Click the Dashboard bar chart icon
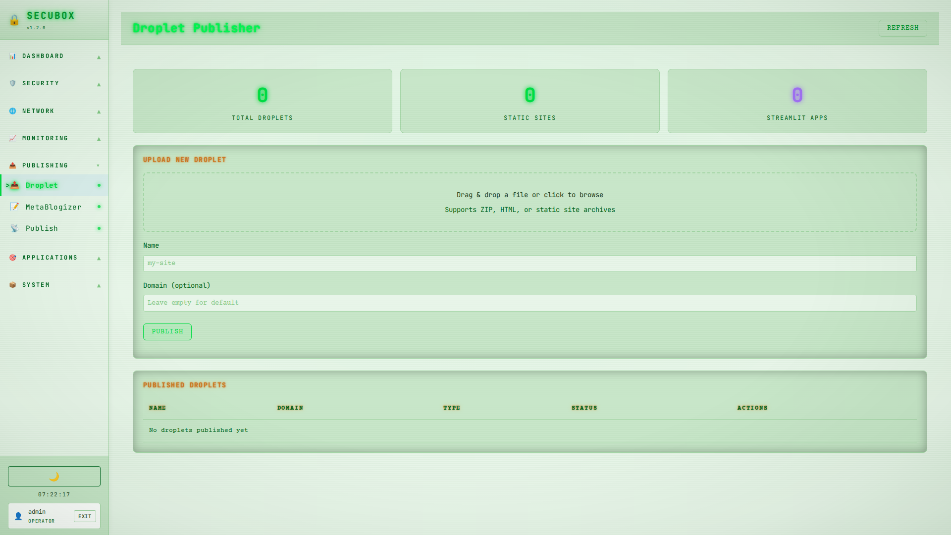 tap(13, 56)
